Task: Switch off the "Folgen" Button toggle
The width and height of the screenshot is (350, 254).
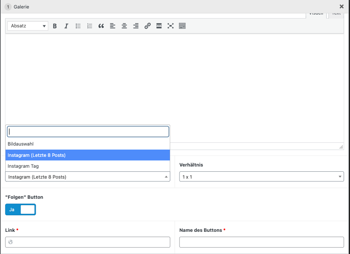Action: (21, 210)
